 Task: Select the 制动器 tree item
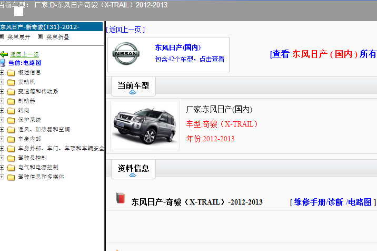[x=26, y=101]
